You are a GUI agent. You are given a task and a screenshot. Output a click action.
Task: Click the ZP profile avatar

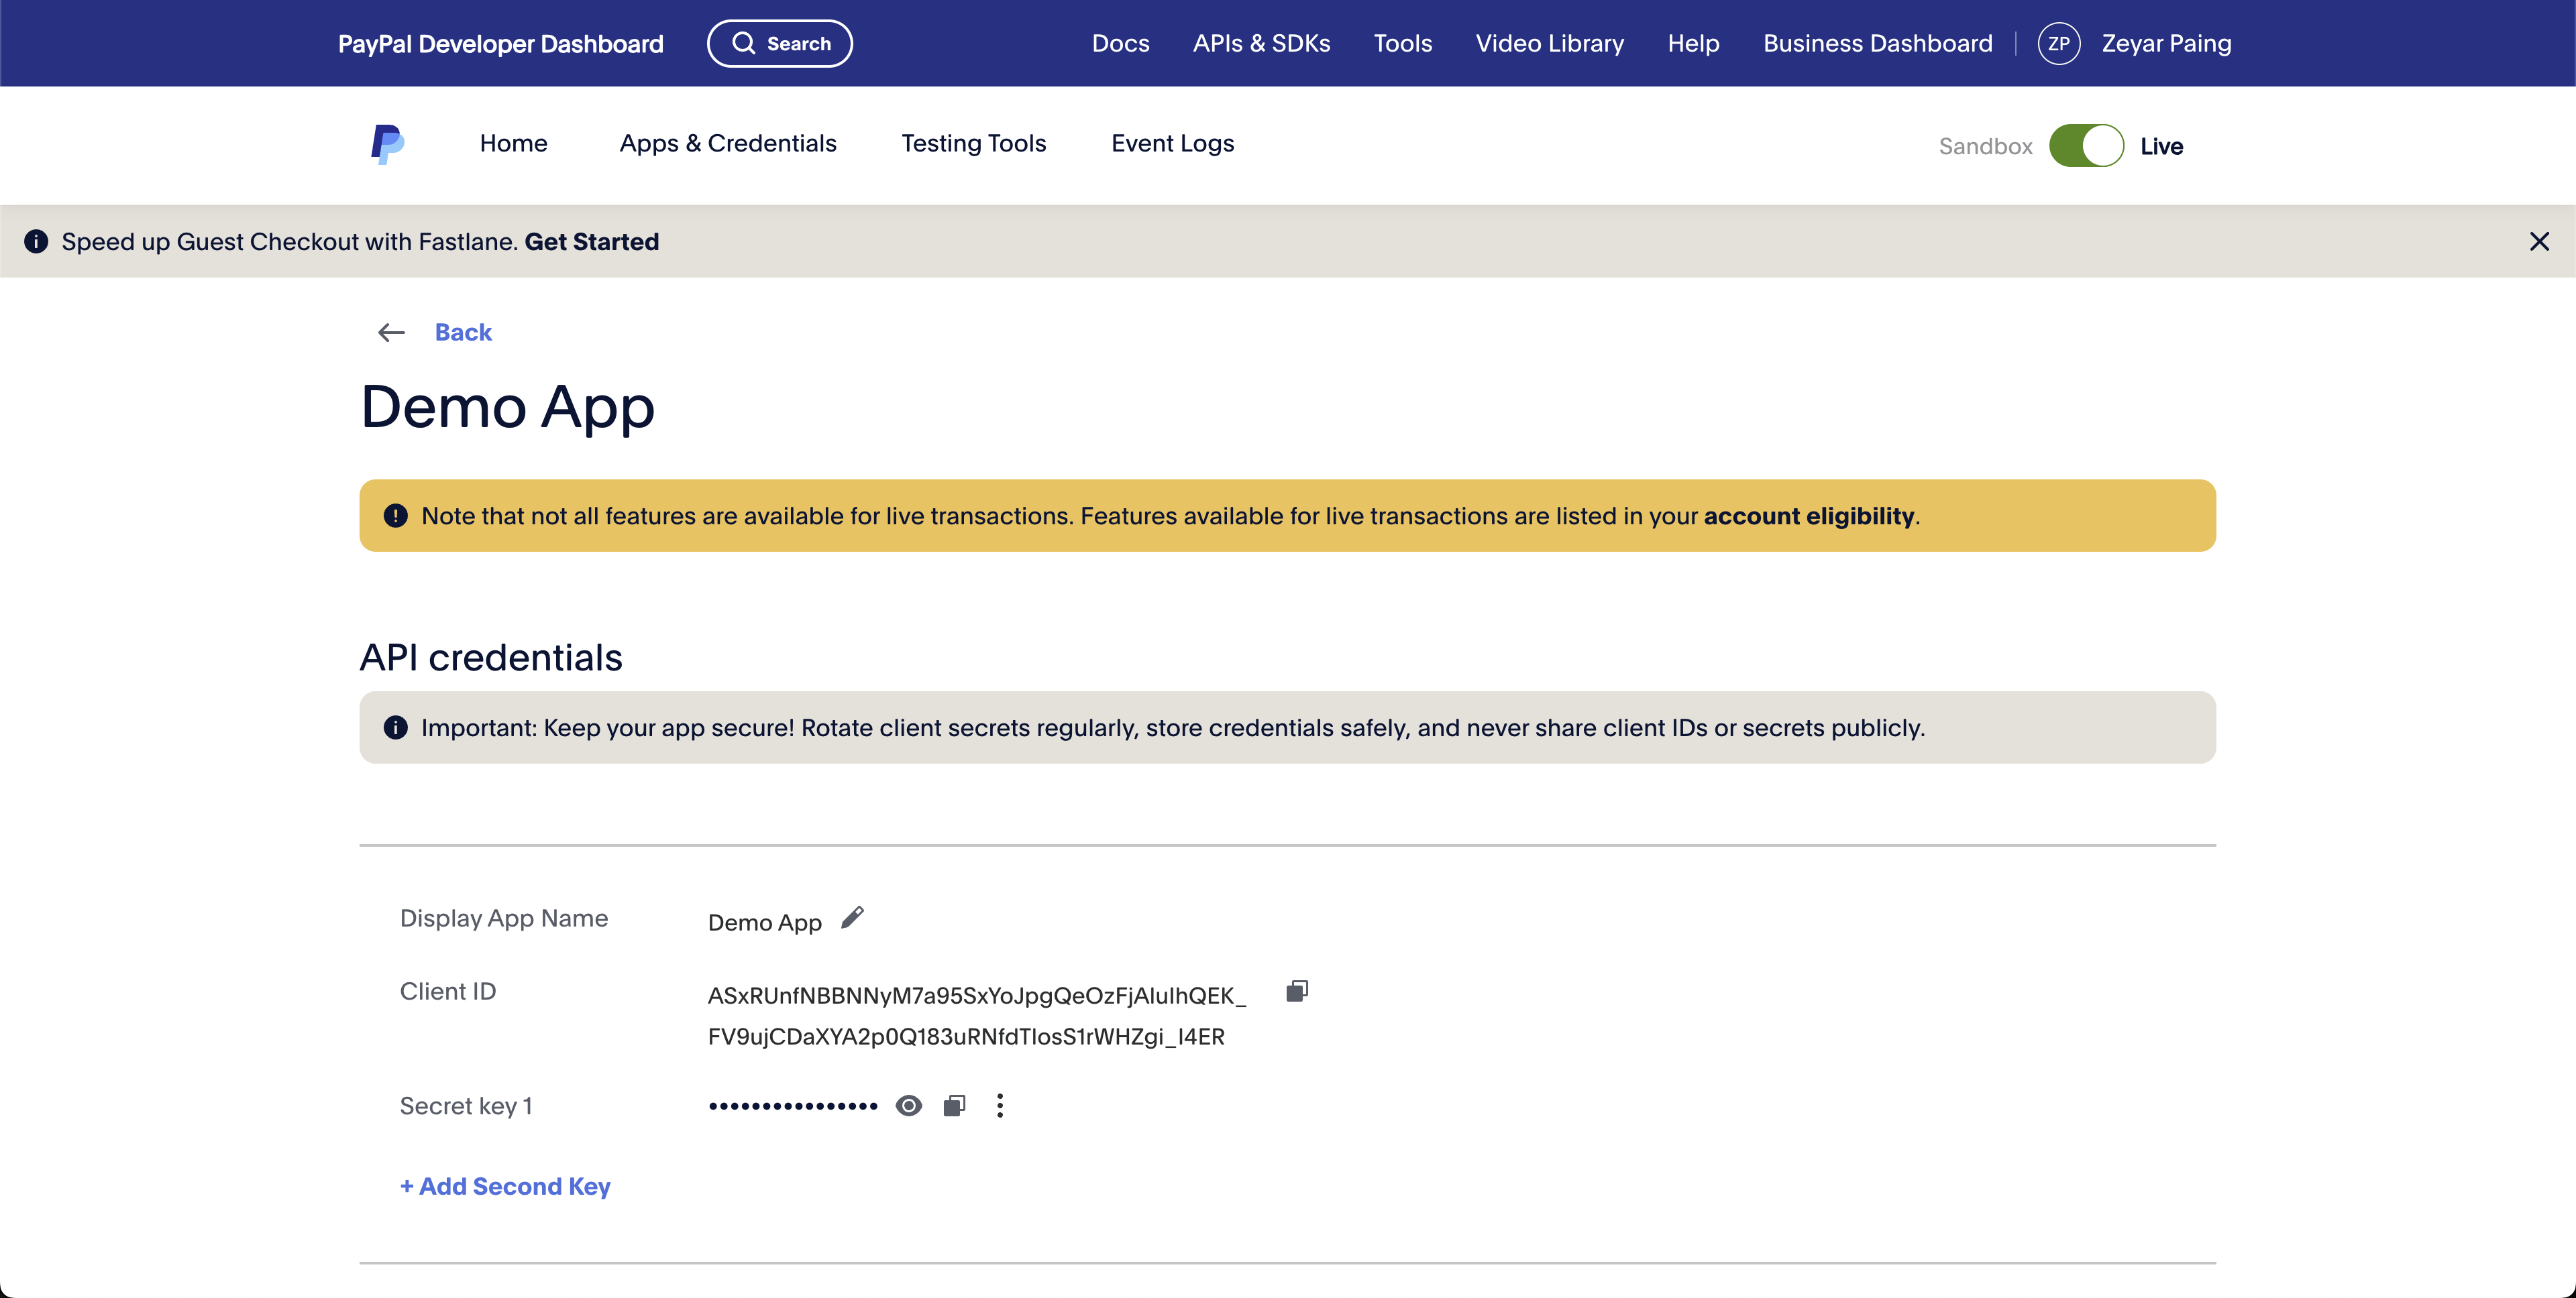click(2058, 44)
